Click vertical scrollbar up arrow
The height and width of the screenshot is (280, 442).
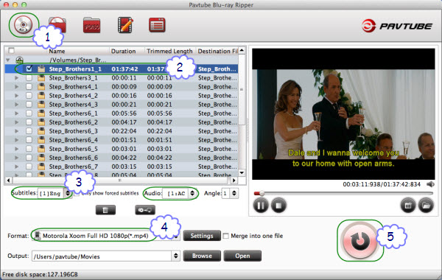[x=242, y=50]
